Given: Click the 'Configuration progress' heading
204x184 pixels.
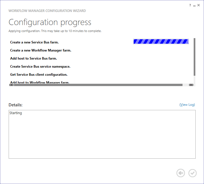Looking at the screenshot, I should coord(50,22).
